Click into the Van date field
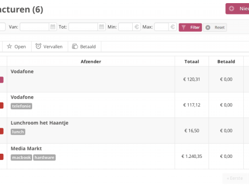249x187 pixels. click(x=35, y=27)
